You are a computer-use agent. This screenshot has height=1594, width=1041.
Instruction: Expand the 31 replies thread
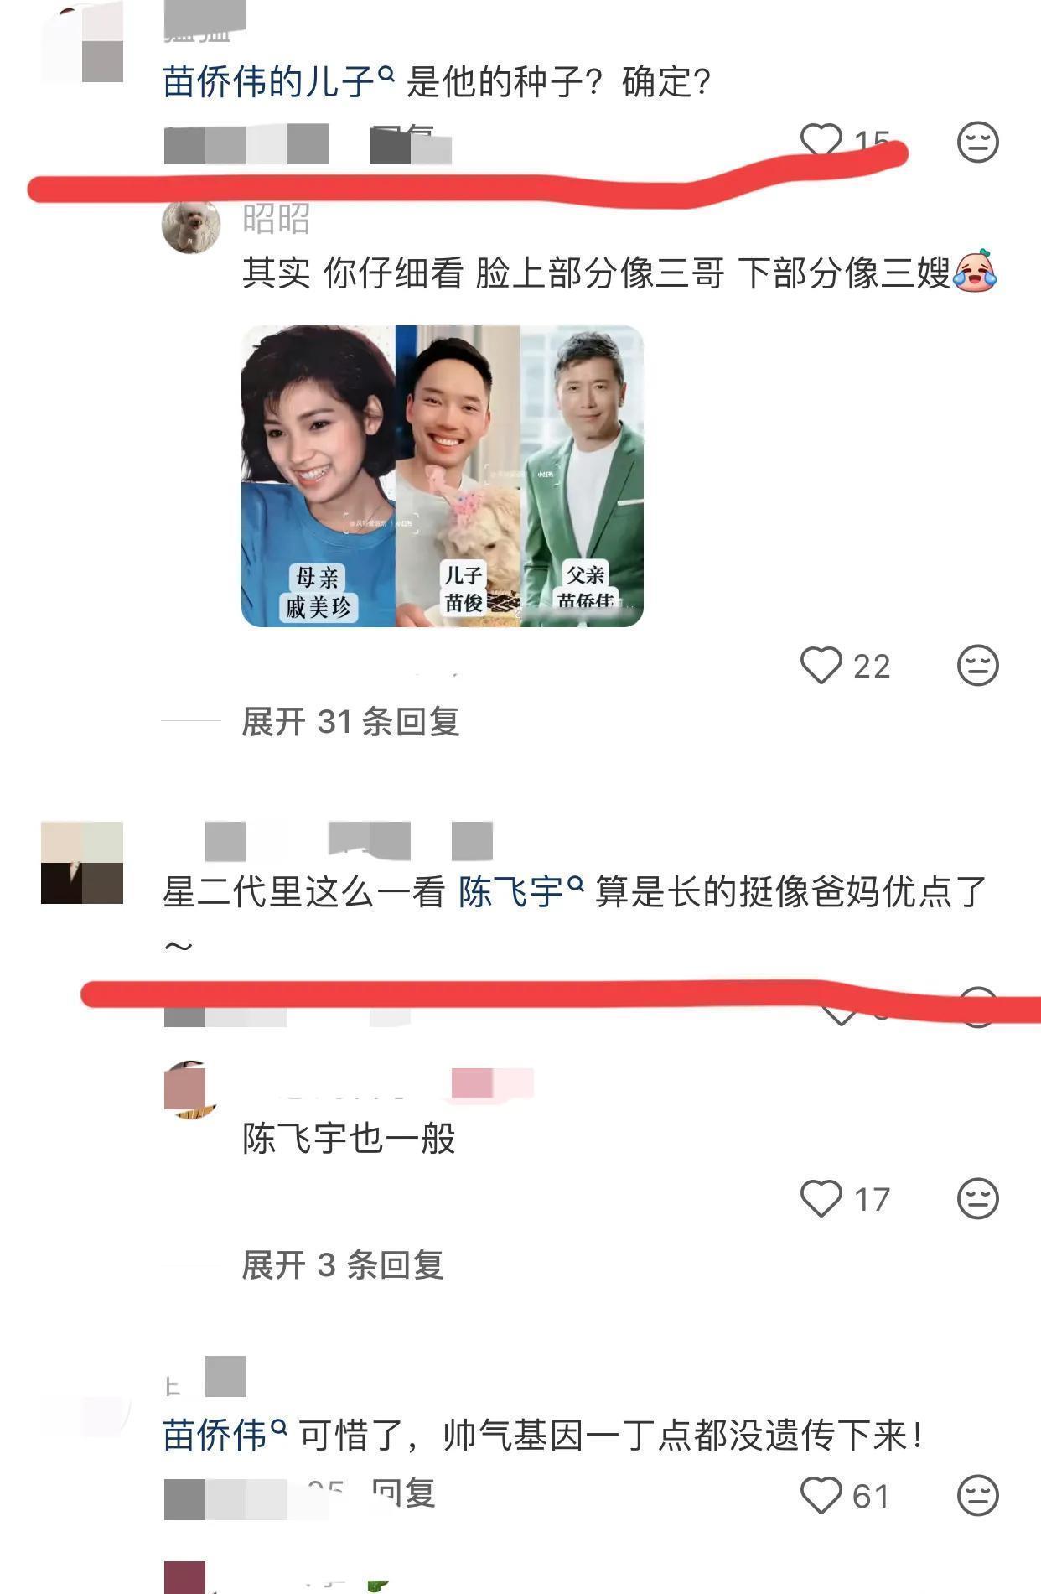click(x=350, y=721)
